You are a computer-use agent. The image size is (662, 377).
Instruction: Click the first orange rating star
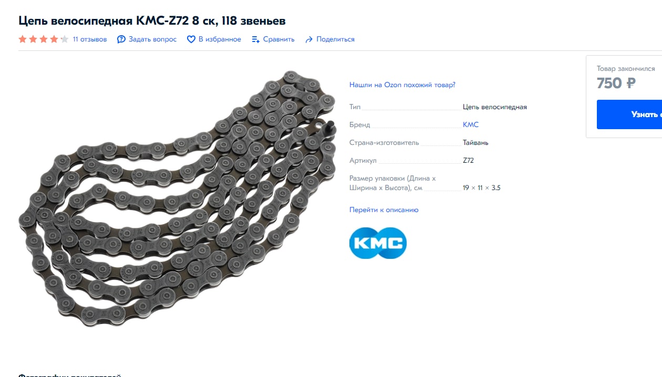click(23, 39)
